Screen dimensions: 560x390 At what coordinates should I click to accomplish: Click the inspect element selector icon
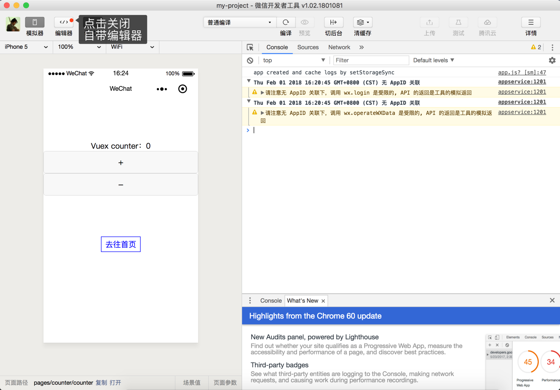coord(250,47)
